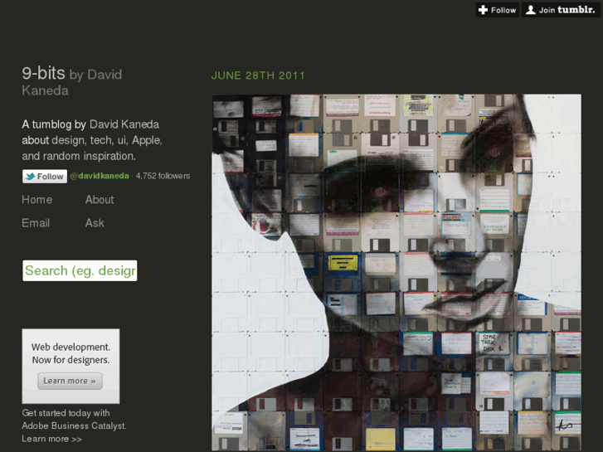Click the person icon in Join button

click(x=531, y=10)
